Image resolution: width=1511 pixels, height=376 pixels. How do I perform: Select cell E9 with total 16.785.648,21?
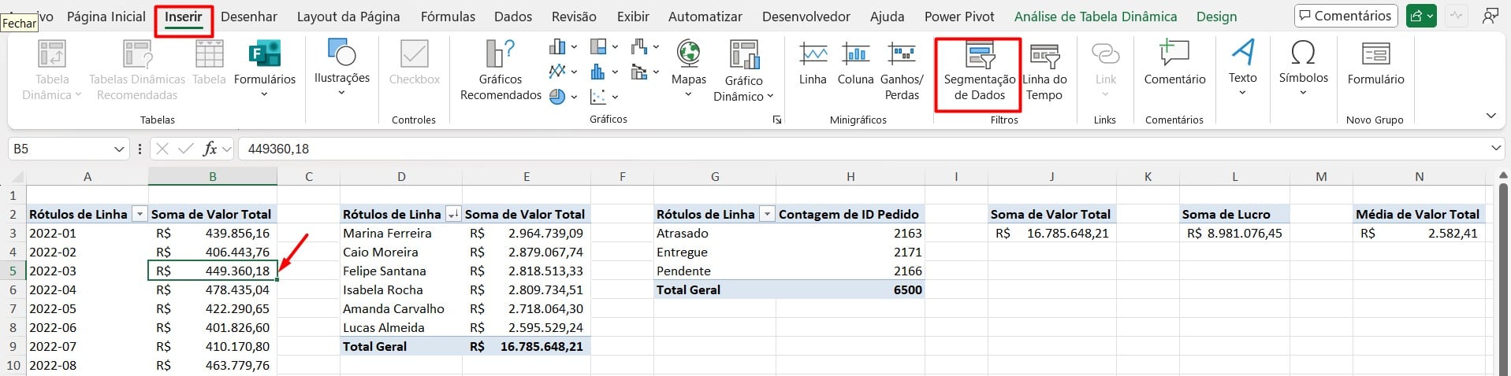coord(527,346)
